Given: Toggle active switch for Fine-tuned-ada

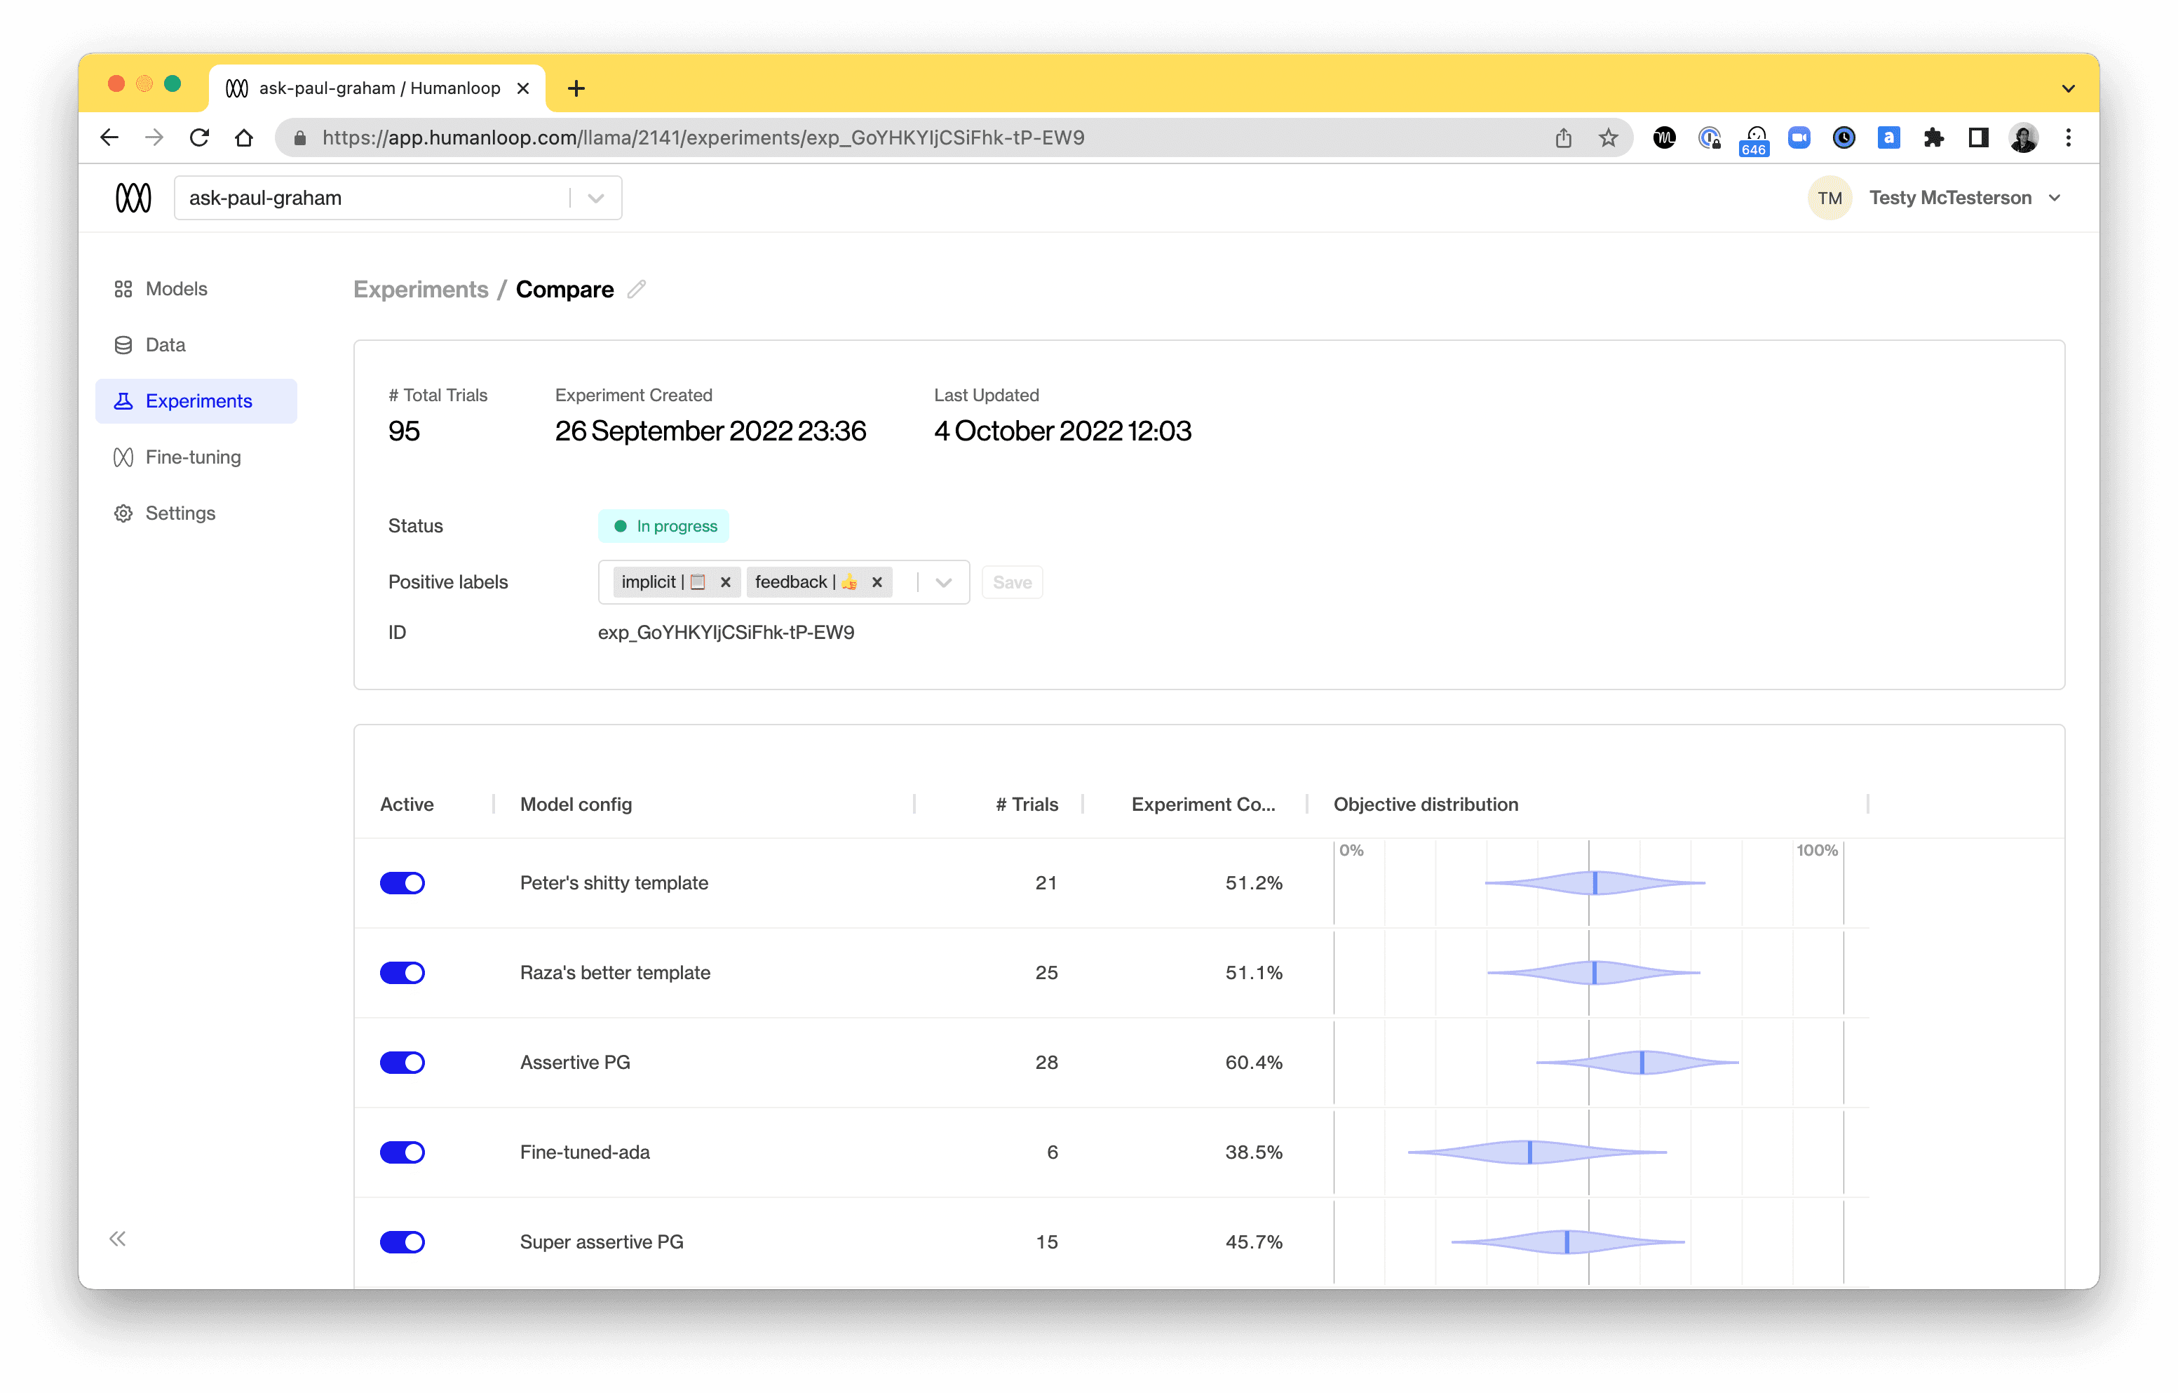Looking at the screenshot, I should (403, 1152).
